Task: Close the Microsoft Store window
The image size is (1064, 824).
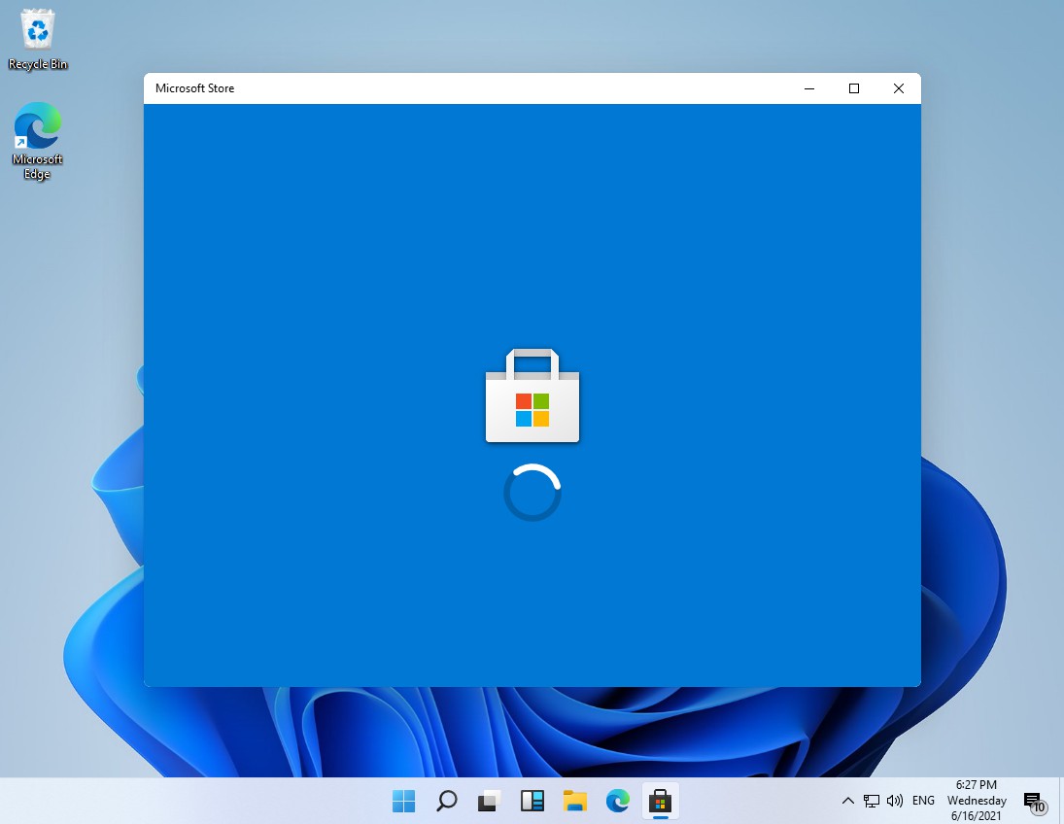Action: click(x=899, y=88)
